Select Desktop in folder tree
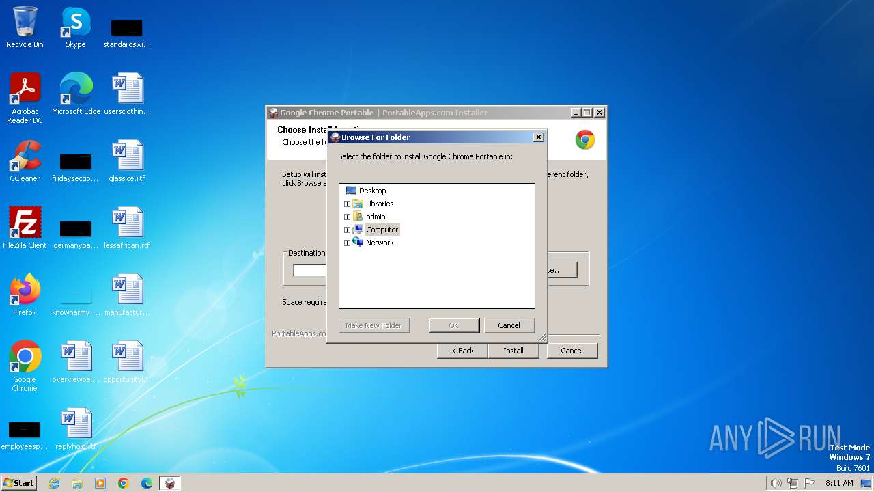Viewport: 874px width, 492px height. [x=372, y=191]
